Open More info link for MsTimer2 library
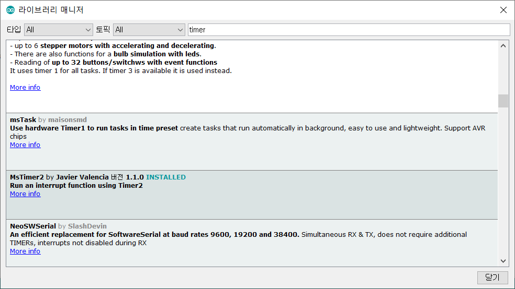This screenshot has height=289, width=515. [x=25, y=194]
